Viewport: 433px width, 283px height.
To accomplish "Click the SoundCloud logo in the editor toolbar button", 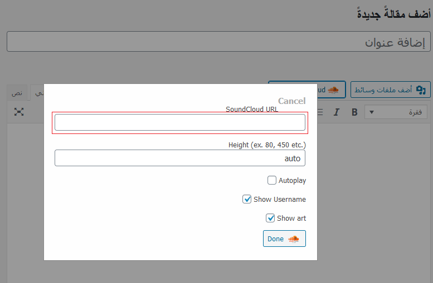I will tap(333, 90).
